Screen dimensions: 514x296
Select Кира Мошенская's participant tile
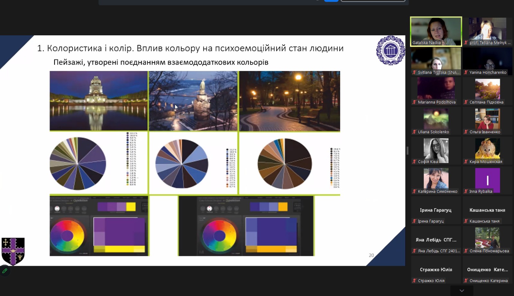pos(487,150)
